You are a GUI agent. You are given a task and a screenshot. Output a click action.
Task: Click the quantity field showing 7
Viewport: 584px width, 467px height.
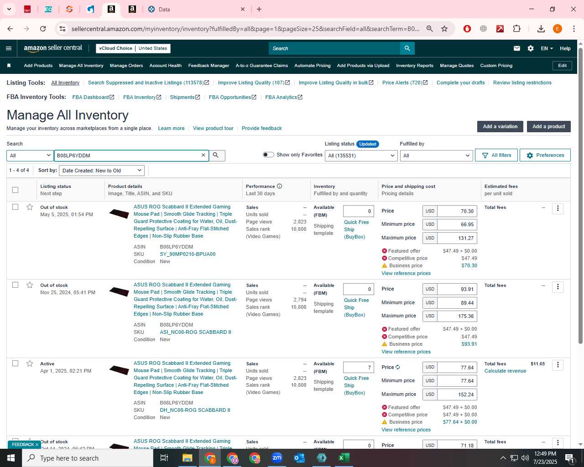359,368
